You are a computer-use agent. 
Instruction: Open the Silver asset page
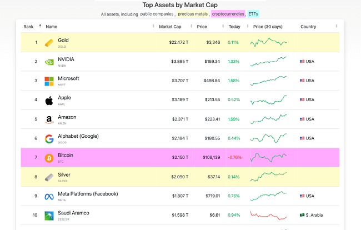(x=64, y=174)
